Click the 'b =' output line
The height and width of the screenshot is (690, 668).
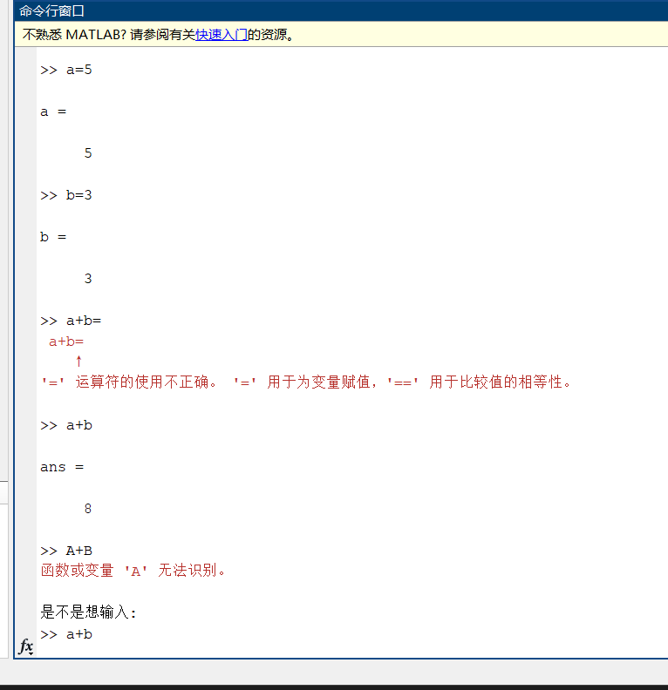pos(53,237)
